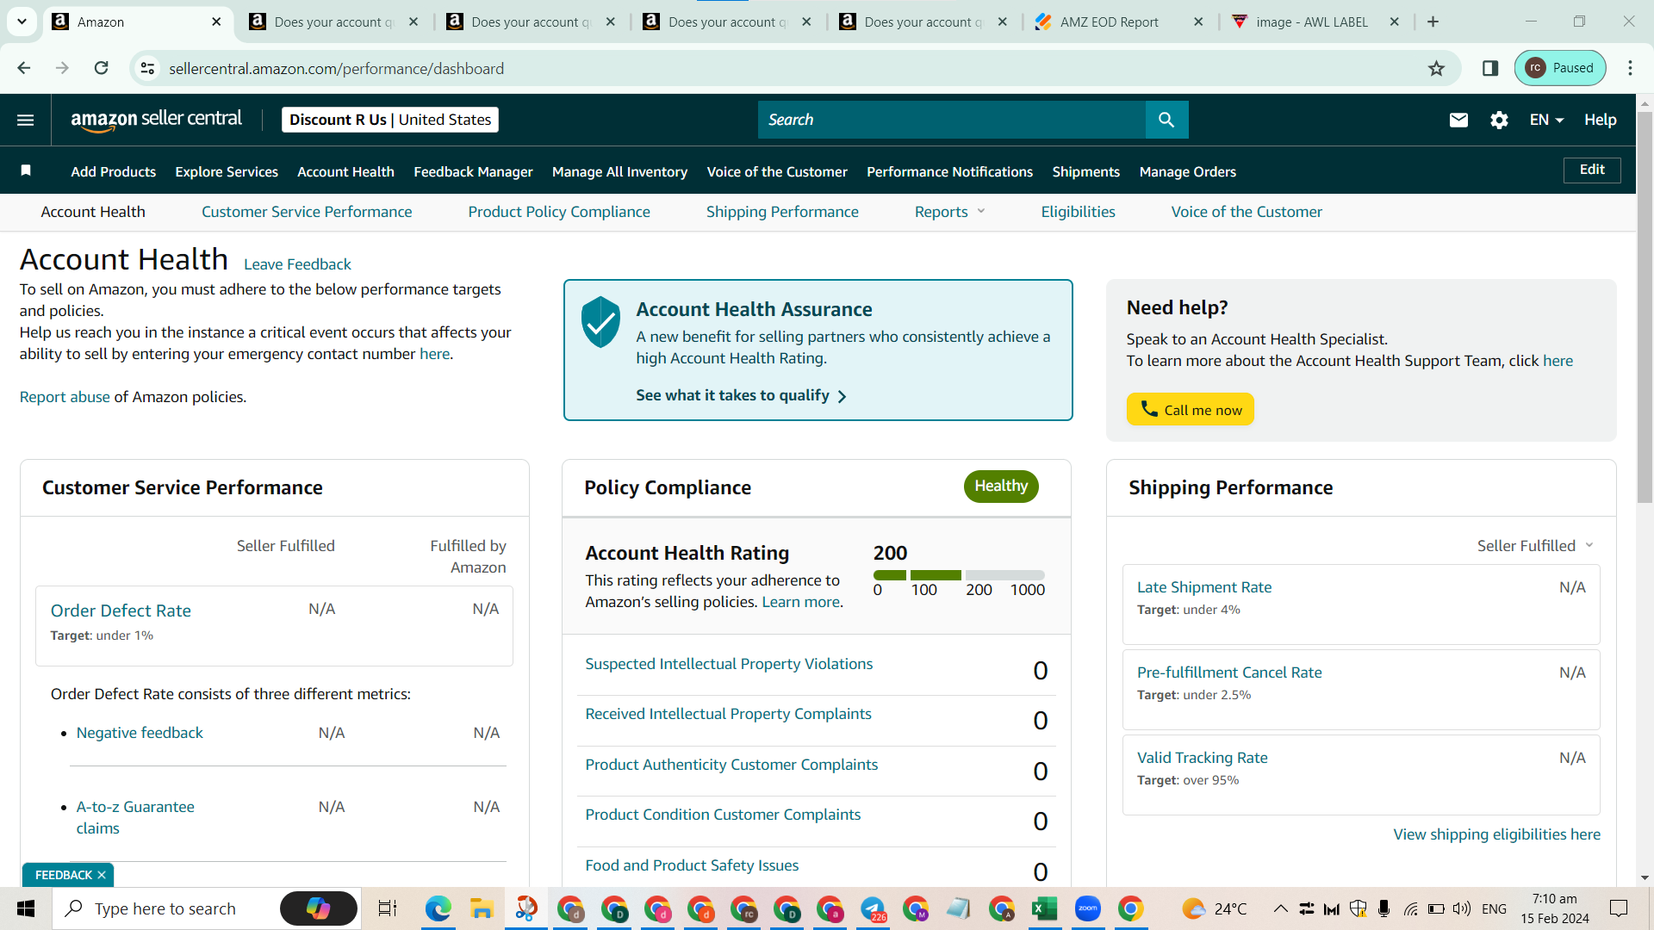This screenshot has height=930, width=1654.
Task: Open a new browser tab
Action: pyautogui.click(x=1433, y=22)
